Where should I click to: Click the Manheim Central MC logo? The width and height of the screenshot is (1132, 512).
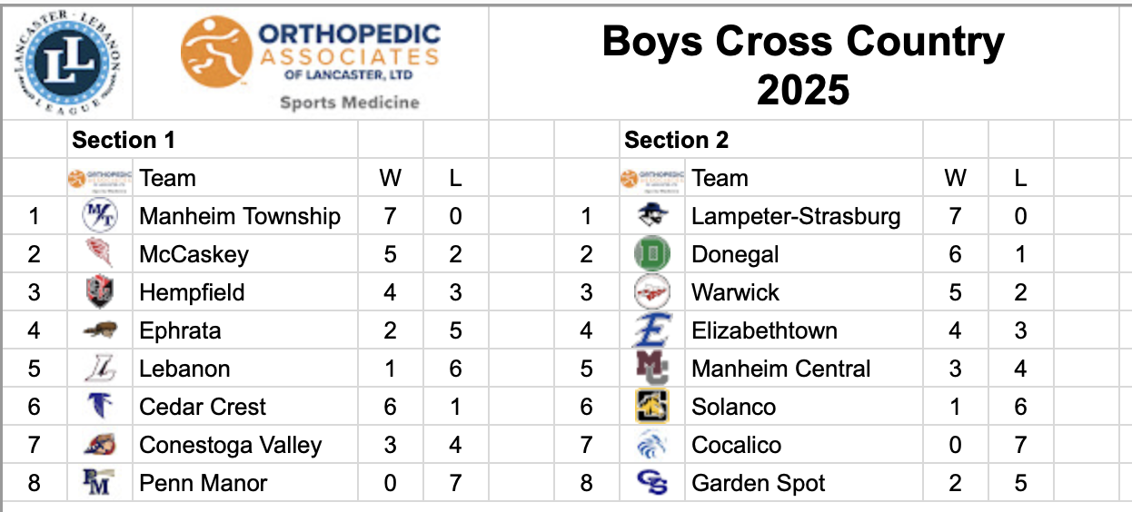[x=651, y=369]
